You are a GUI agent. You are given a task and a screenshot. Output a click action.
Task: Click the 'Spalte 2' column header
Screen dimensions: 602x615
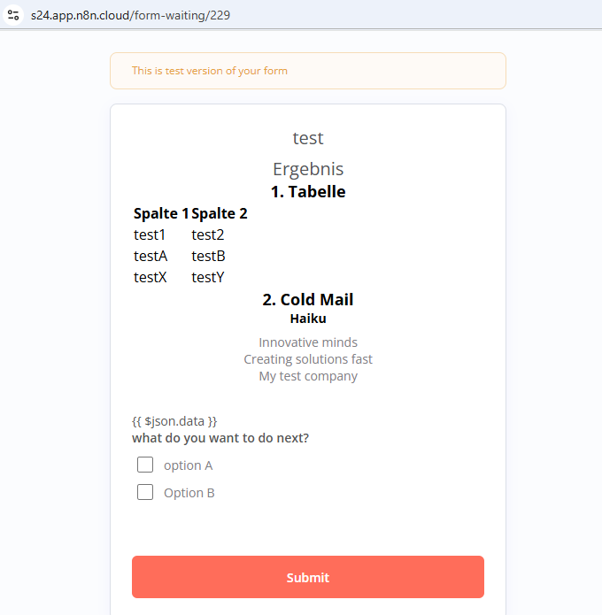click(220, 213)
